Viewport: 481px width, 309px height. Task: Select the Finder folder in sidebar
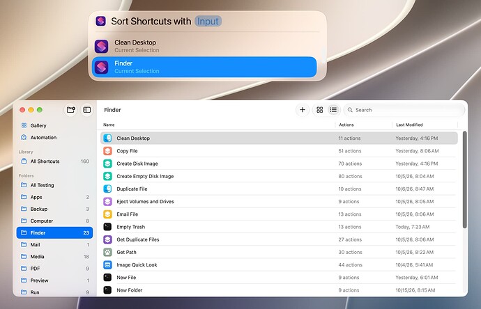point(54,232)
